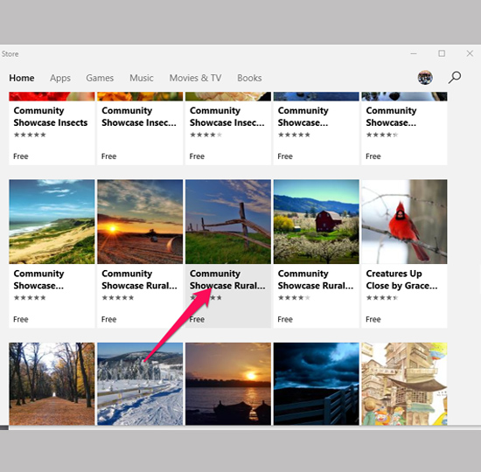Click title below red barn image
The width and height of the screenshot is (481, 472).
(316, 280)
